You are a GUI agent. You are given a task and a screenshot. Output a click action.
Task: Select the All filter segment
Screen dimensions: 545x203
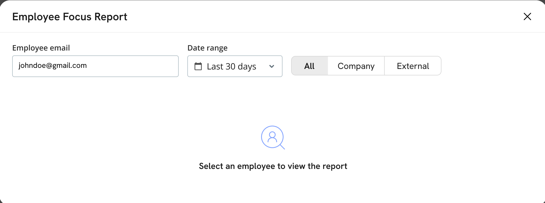[x=310, y=66]
